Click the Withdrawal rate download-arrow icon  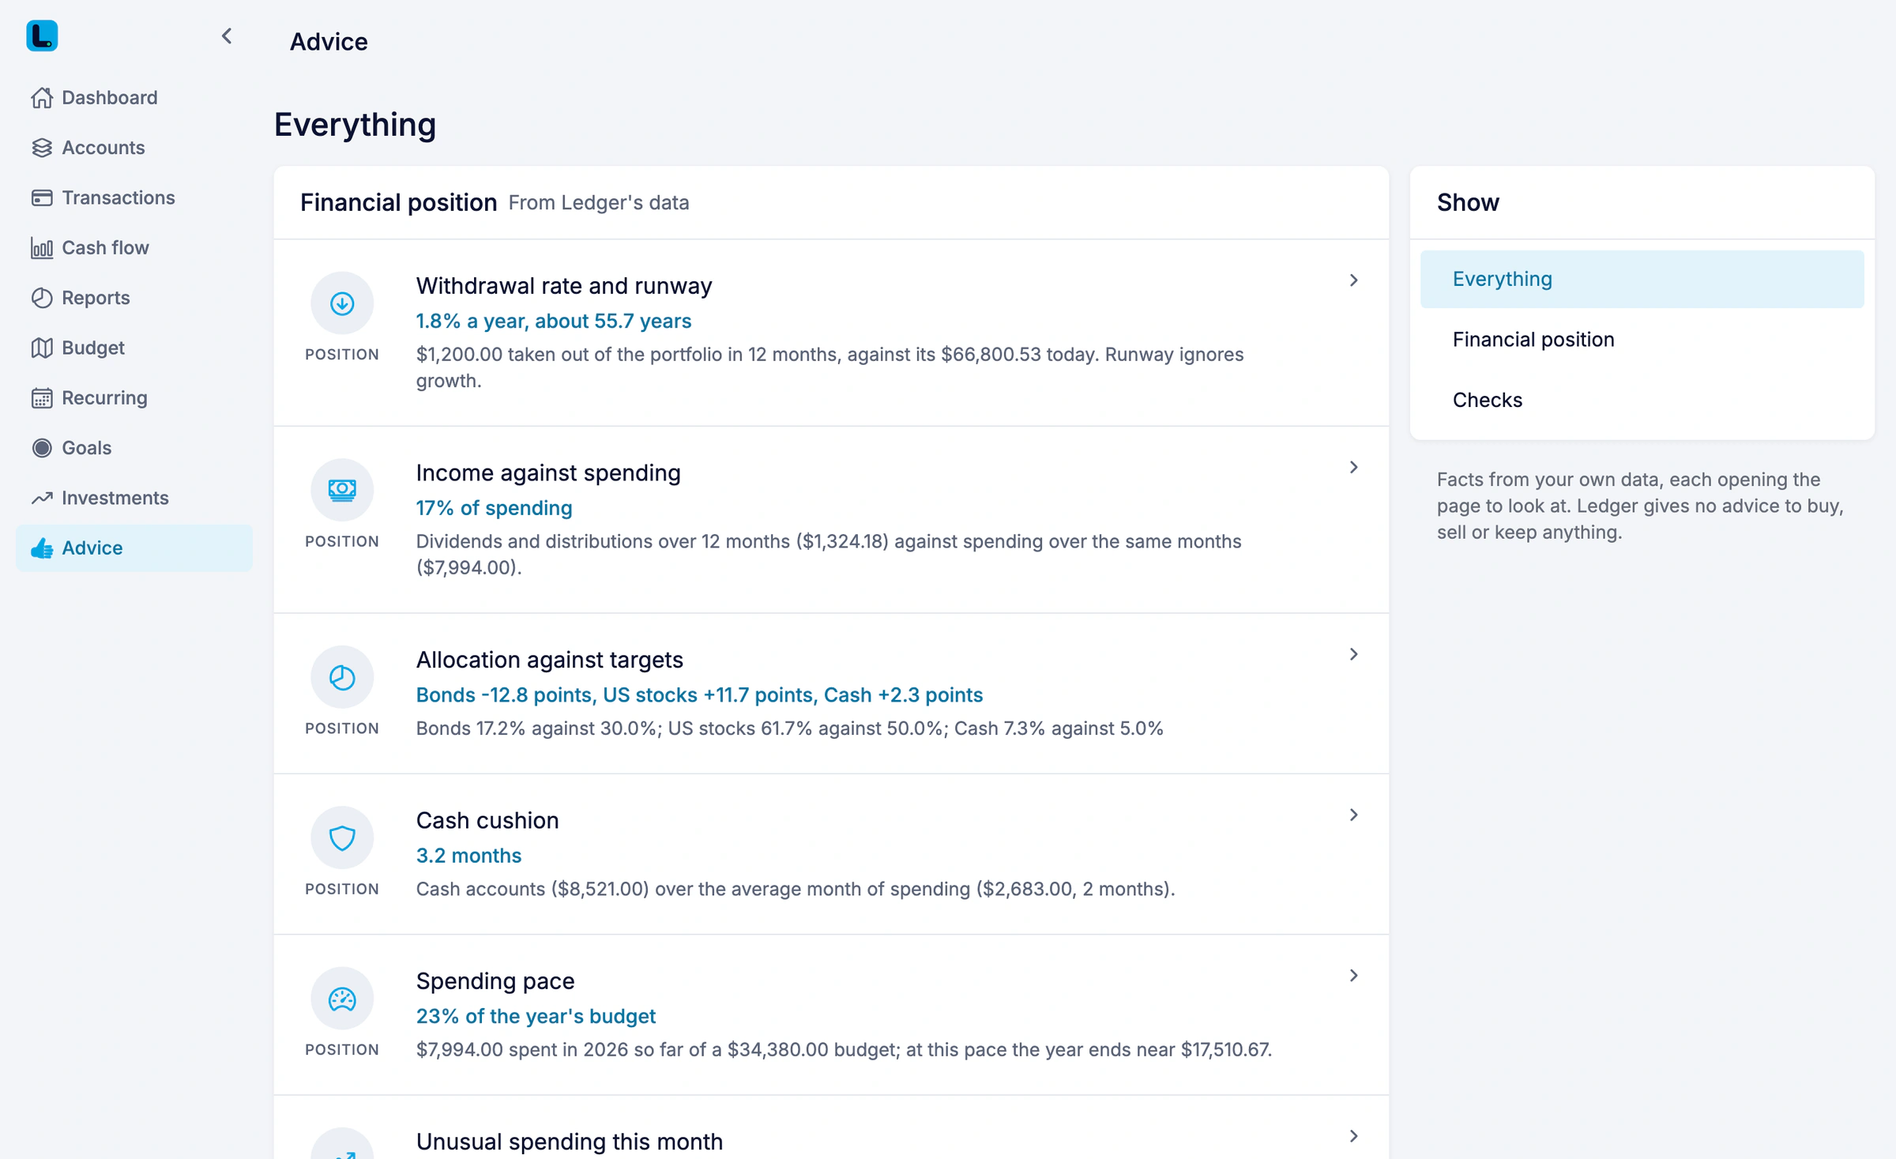[x=342, y=303]
